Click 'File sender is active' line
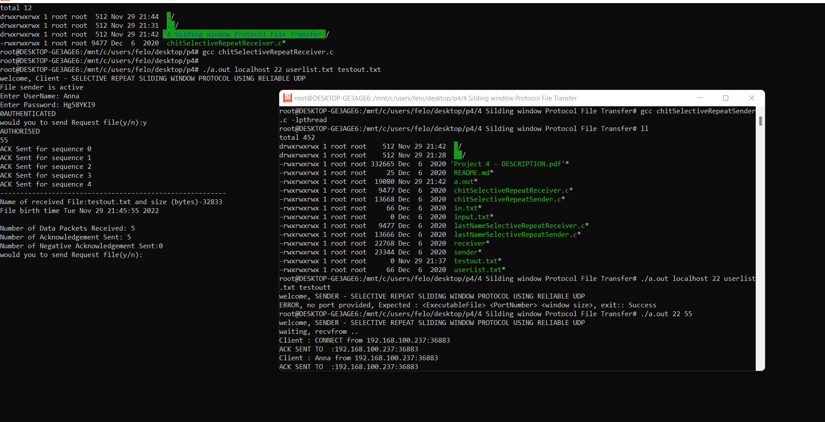 [x=41, y=87]
